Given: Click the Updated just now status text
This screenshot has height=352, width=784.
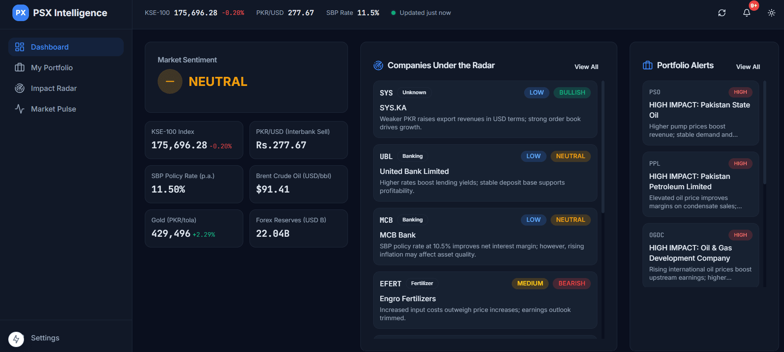Looking at the screenshot, I should pyautogui.click(x=425, y=13).
